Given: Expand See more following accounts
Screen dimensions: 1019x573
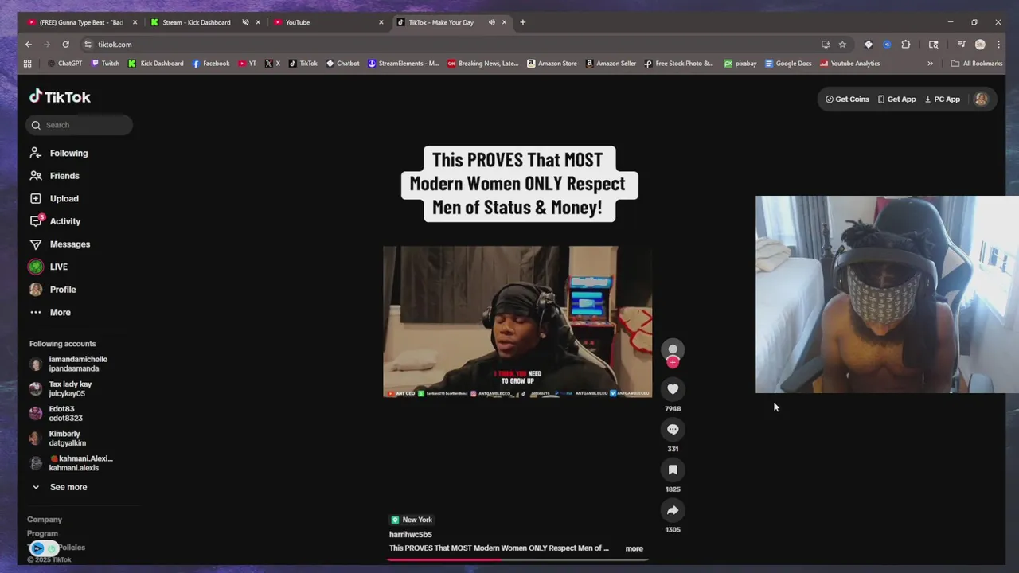Looking at the screenshot, I should point(60,487).
